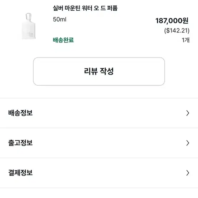Click the 1개 quantity text
Screen dimensions: 198x198
point(186,40)
